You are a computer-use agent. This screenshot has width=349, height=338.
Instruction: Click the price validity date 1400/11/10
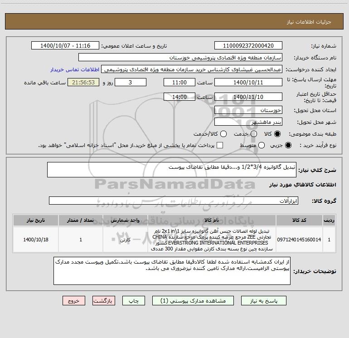[248, 97]
